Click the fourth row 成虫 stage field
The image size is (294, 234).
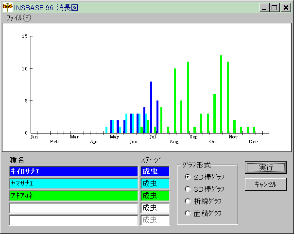155,208
